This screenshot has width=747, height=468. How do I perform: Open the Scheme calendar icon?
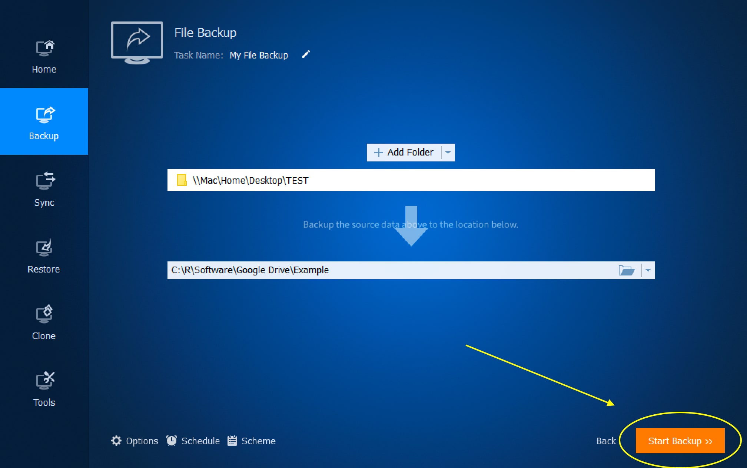pos(232,441)
